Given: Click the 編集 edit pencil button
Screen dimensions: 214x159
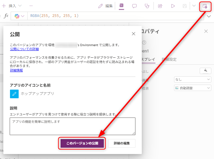Looking at the screenshot, I should [106, 6].
